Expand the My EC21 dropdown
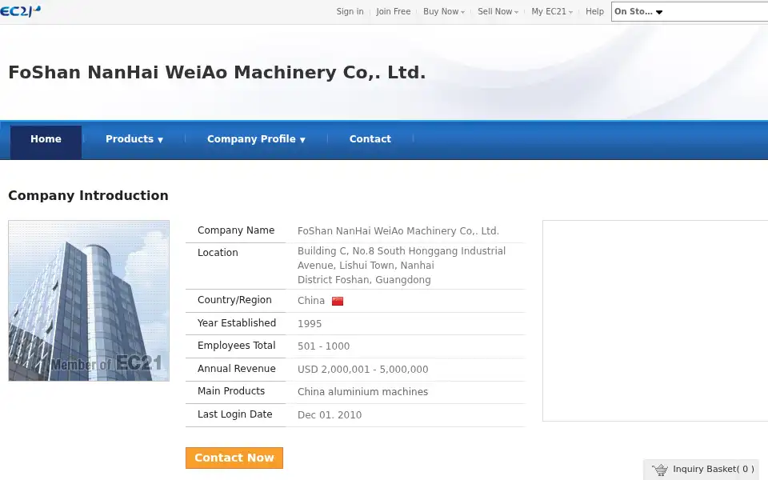Viewport: 768px width, 480px height. [x=551, y=11]
